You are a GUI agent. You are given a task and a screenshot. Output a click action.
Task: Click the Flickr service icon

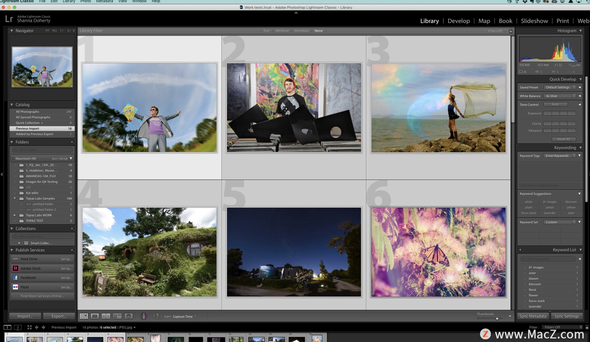[x=15, y=287]
